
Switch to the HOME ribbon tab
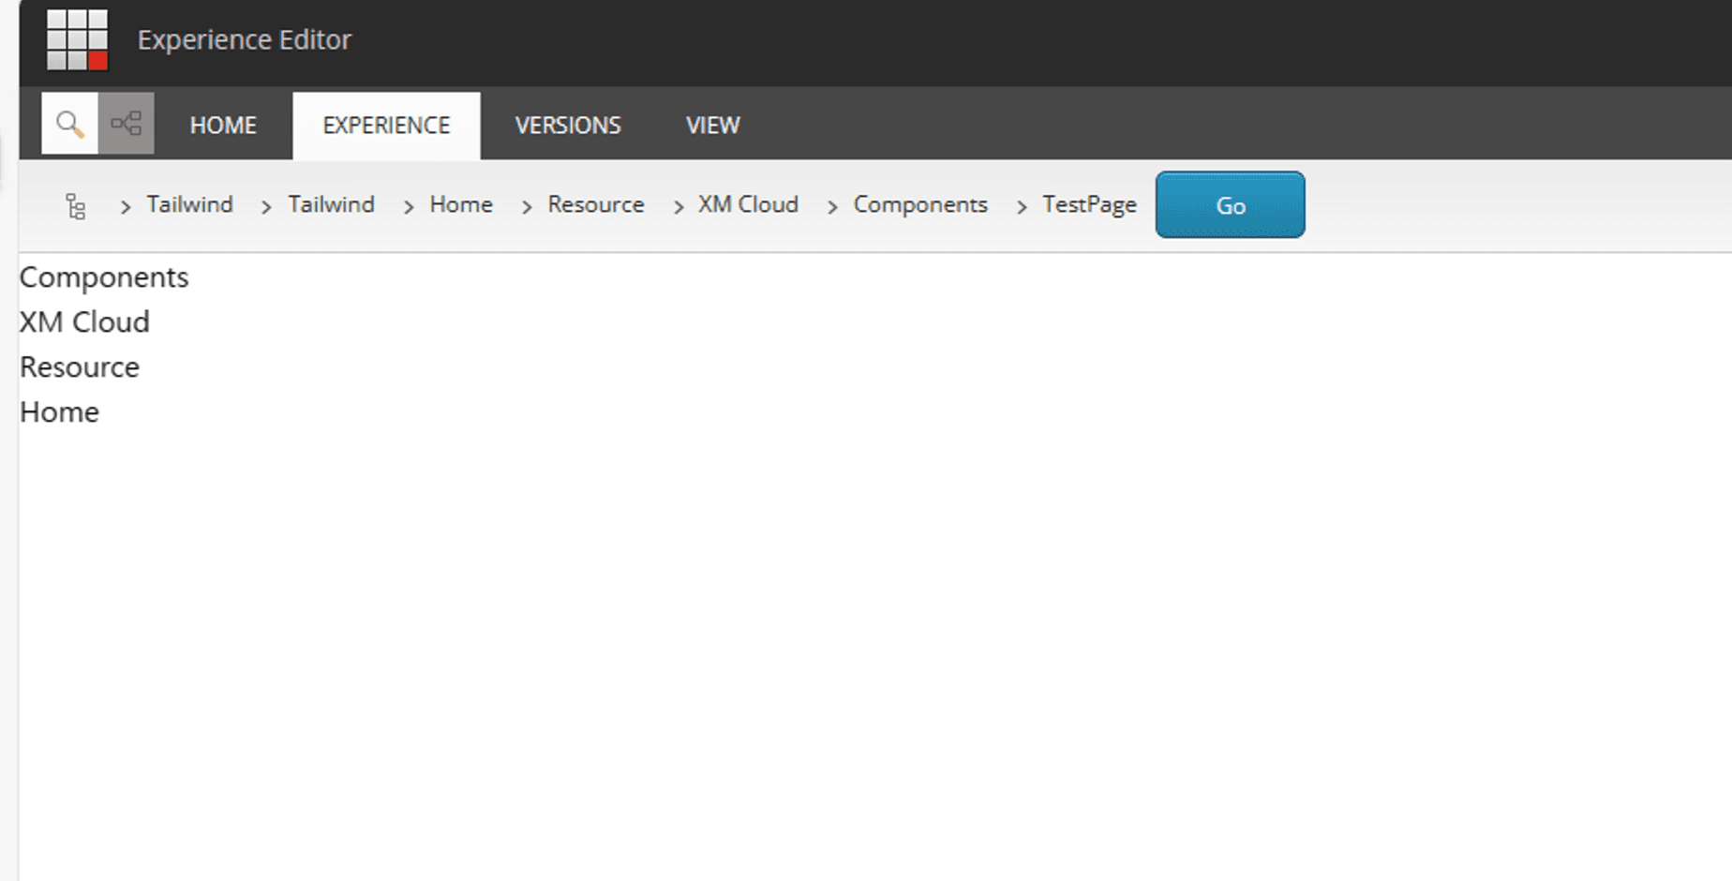coord(223,126)
